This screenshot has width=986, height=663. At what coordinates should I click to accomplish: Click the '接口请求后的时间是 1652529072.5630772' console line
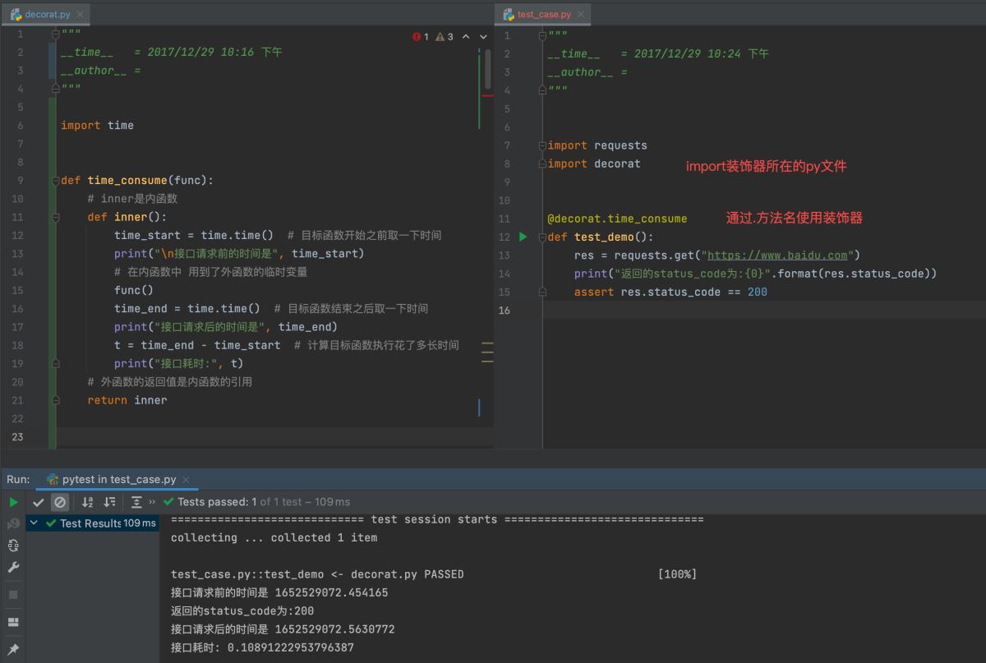(283, 629)
